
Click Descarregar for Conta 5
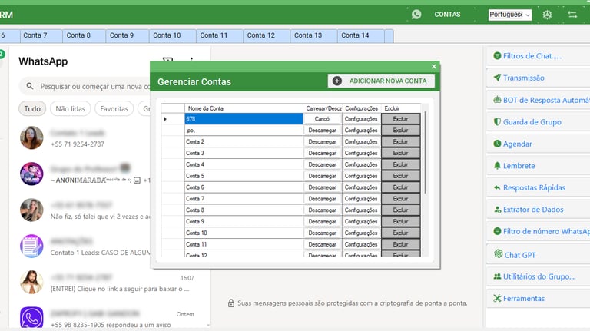pyautogui.click(x=322, y=176)
